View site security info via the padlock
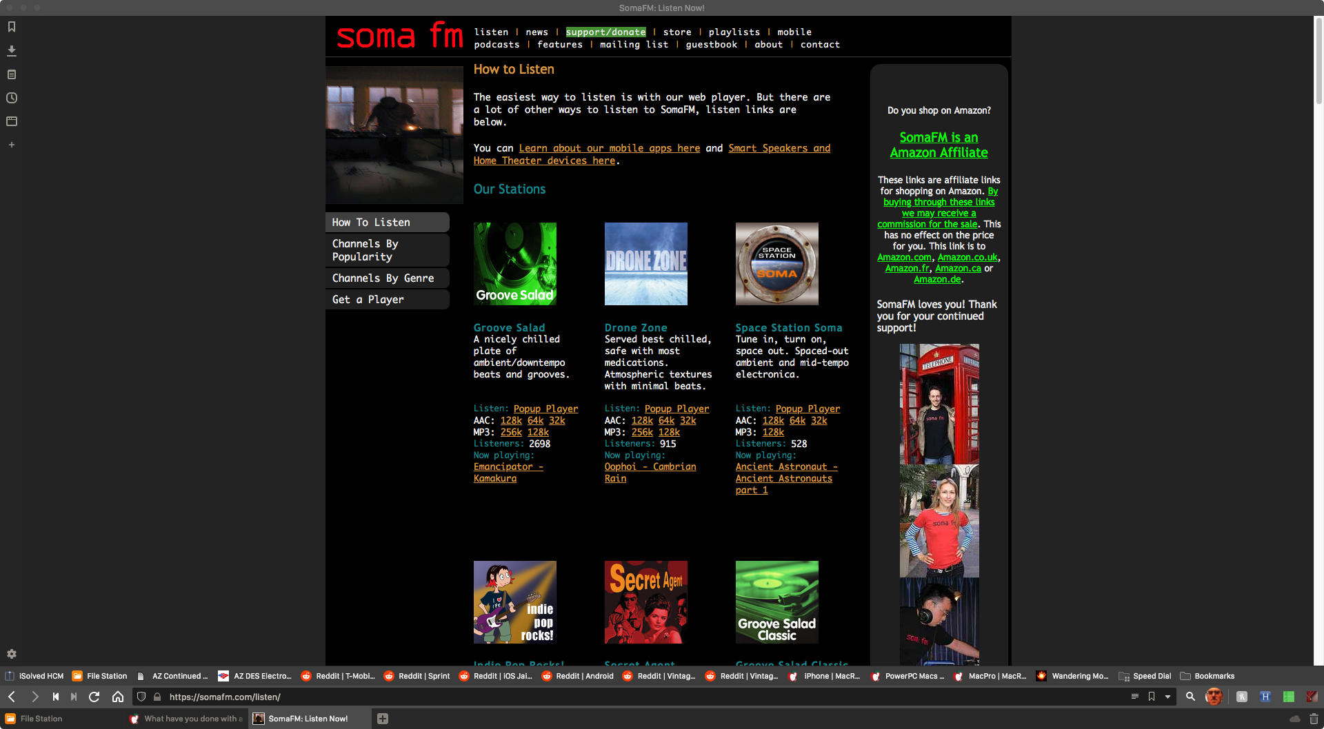1324x729 pixels. tap(157, 697)
